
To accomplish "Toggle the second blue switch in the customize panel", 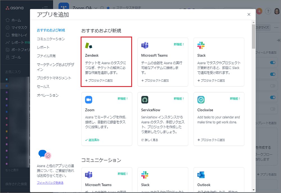I will coord(273,74).
